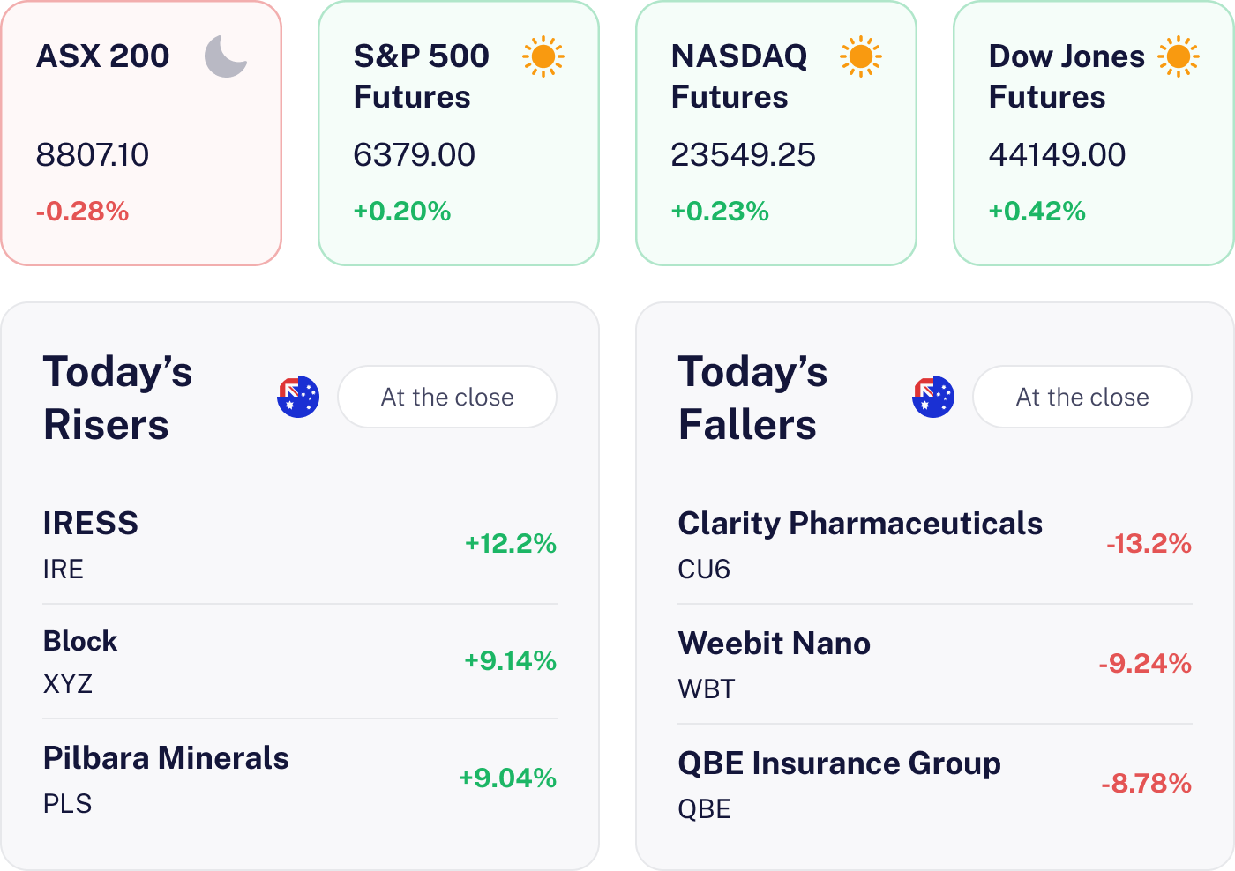Select the Block XYZ stock entry
Image resolution: width=1235 pixels, height=871 pixels.
(300, 661)
